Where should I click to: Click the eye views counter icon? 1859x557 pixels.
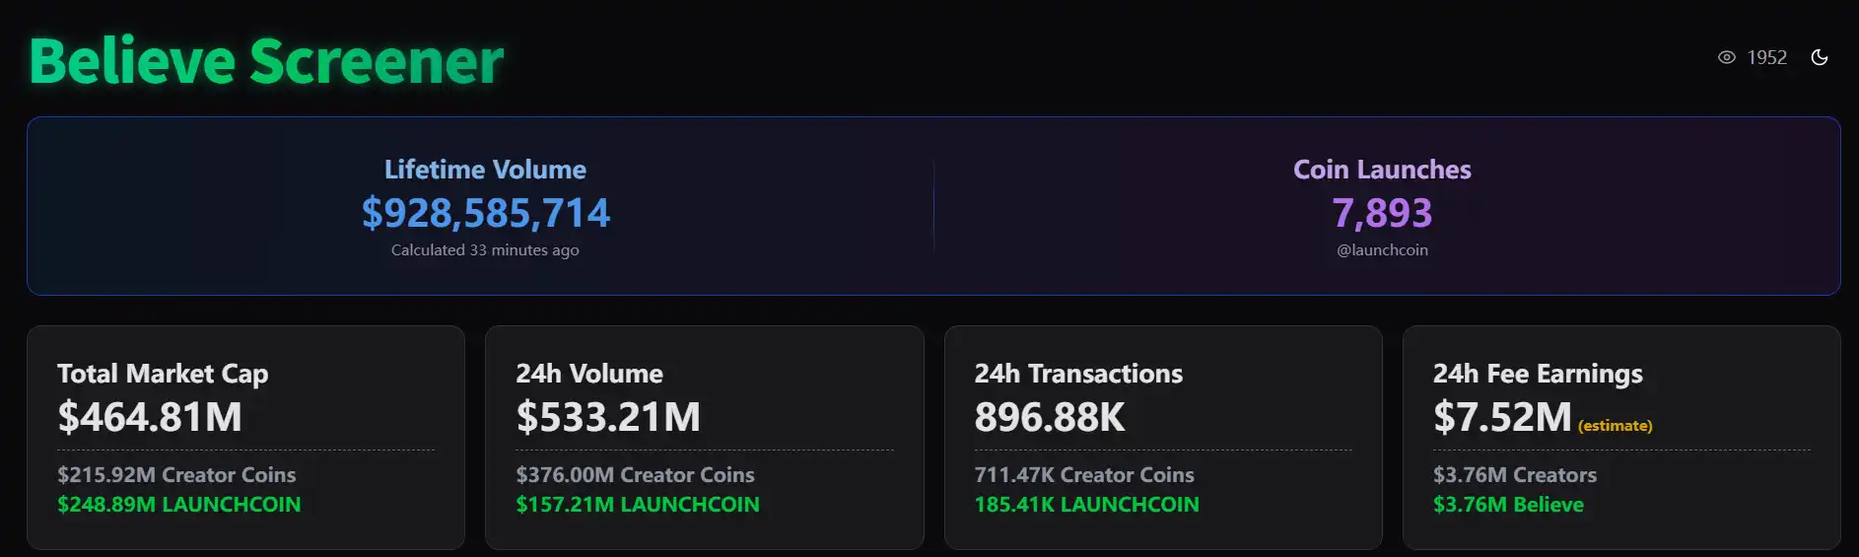(1726, 57)
